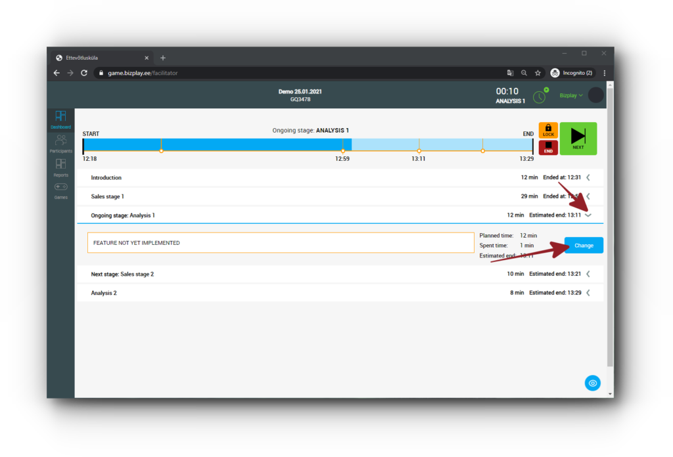
Task: Expand the Next stage Sales stage 2 row
Action: coord(588,274)
